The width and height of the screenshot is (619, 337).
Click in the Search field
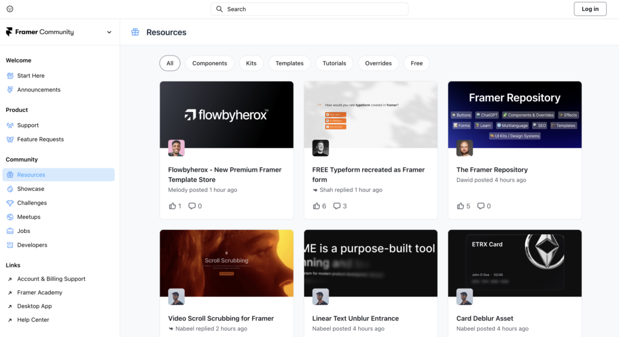click(x=309, y=8)
